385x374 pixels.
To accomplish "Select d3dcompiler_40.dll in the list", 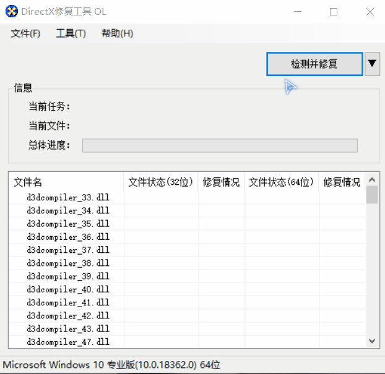I will [68, 289].
